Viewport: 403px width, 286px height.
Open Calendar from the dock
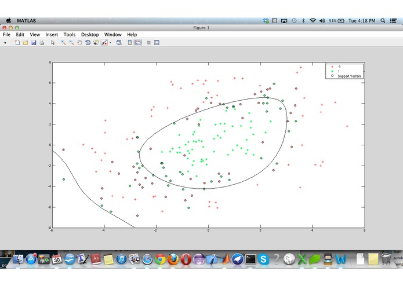tap(57, 259)
